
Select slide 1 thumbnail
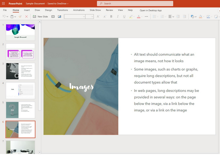[21, 32]
